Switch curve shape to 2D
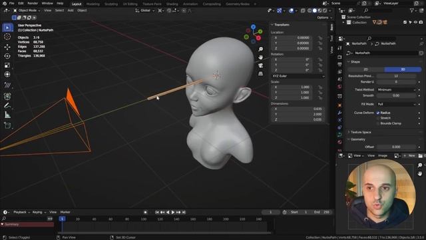This screenshot has width=426, height=240. pyautogui.click(x=365, y=69)
